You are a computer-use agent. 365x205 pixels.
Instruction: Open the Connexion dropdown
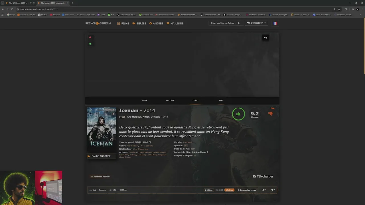tap(256, 23)
